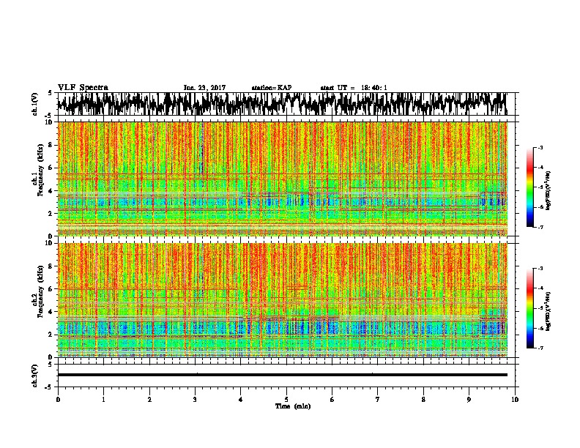Click the flat ch.3 voltage trace line

283,375
